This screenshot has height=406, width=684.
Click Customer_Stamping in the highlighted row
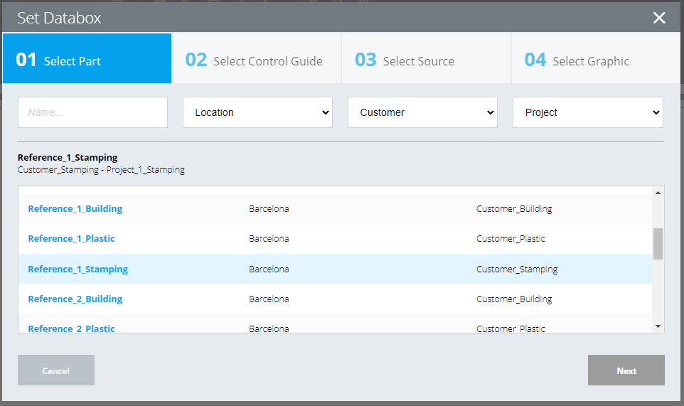[517, 269]
